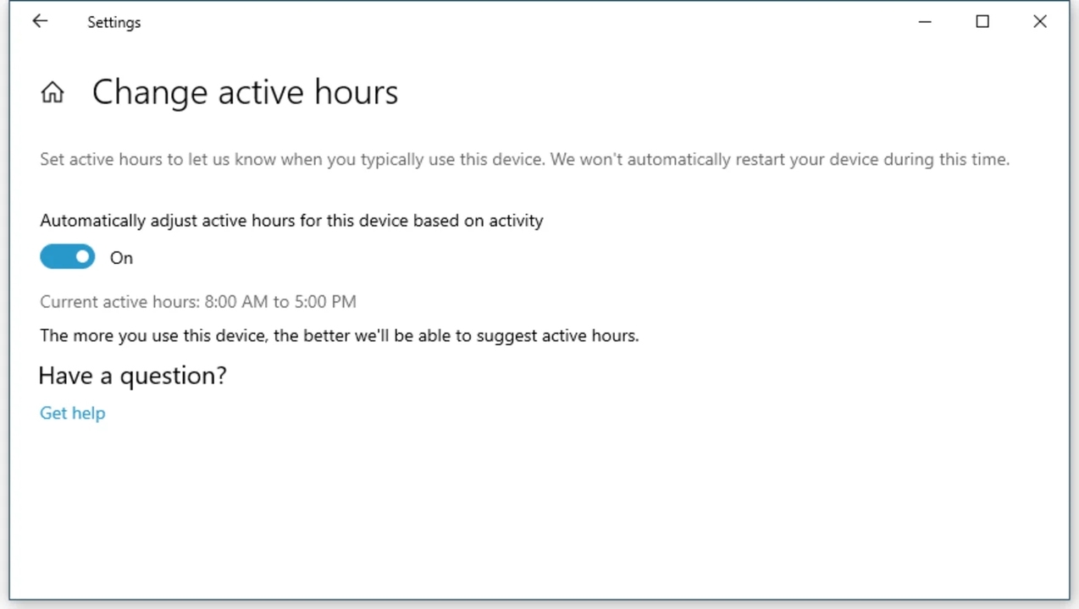Maximize the Settings window

[x=982, y=22]
